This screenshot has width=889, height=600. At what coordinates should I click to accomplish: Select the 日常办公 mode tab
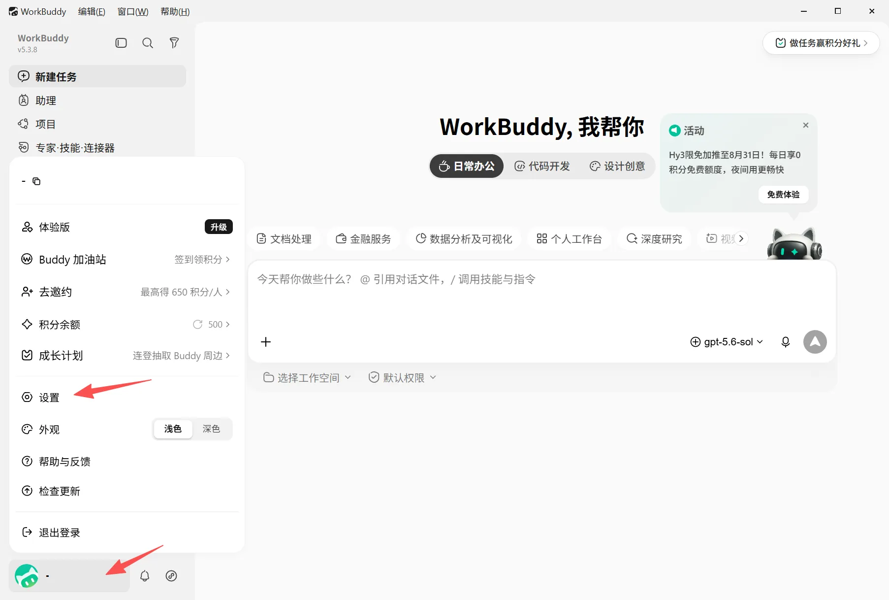click(x=467, y=166)
